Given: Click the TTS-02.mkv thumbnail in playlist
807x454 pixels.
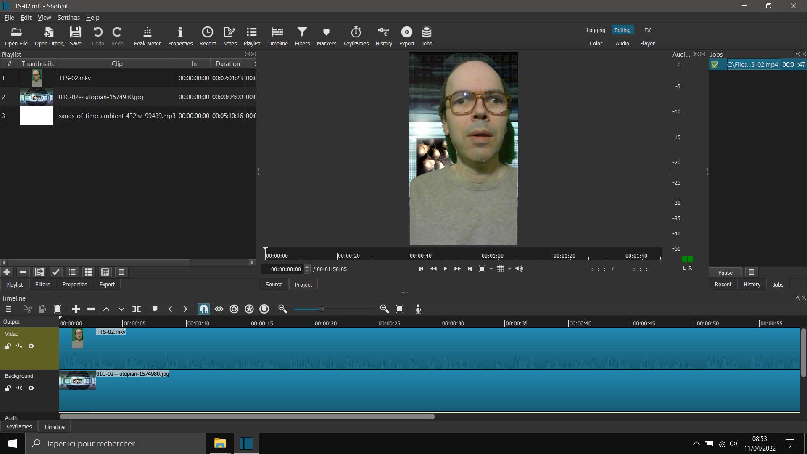Looking at the screenshot, I should tap(36, 78).
